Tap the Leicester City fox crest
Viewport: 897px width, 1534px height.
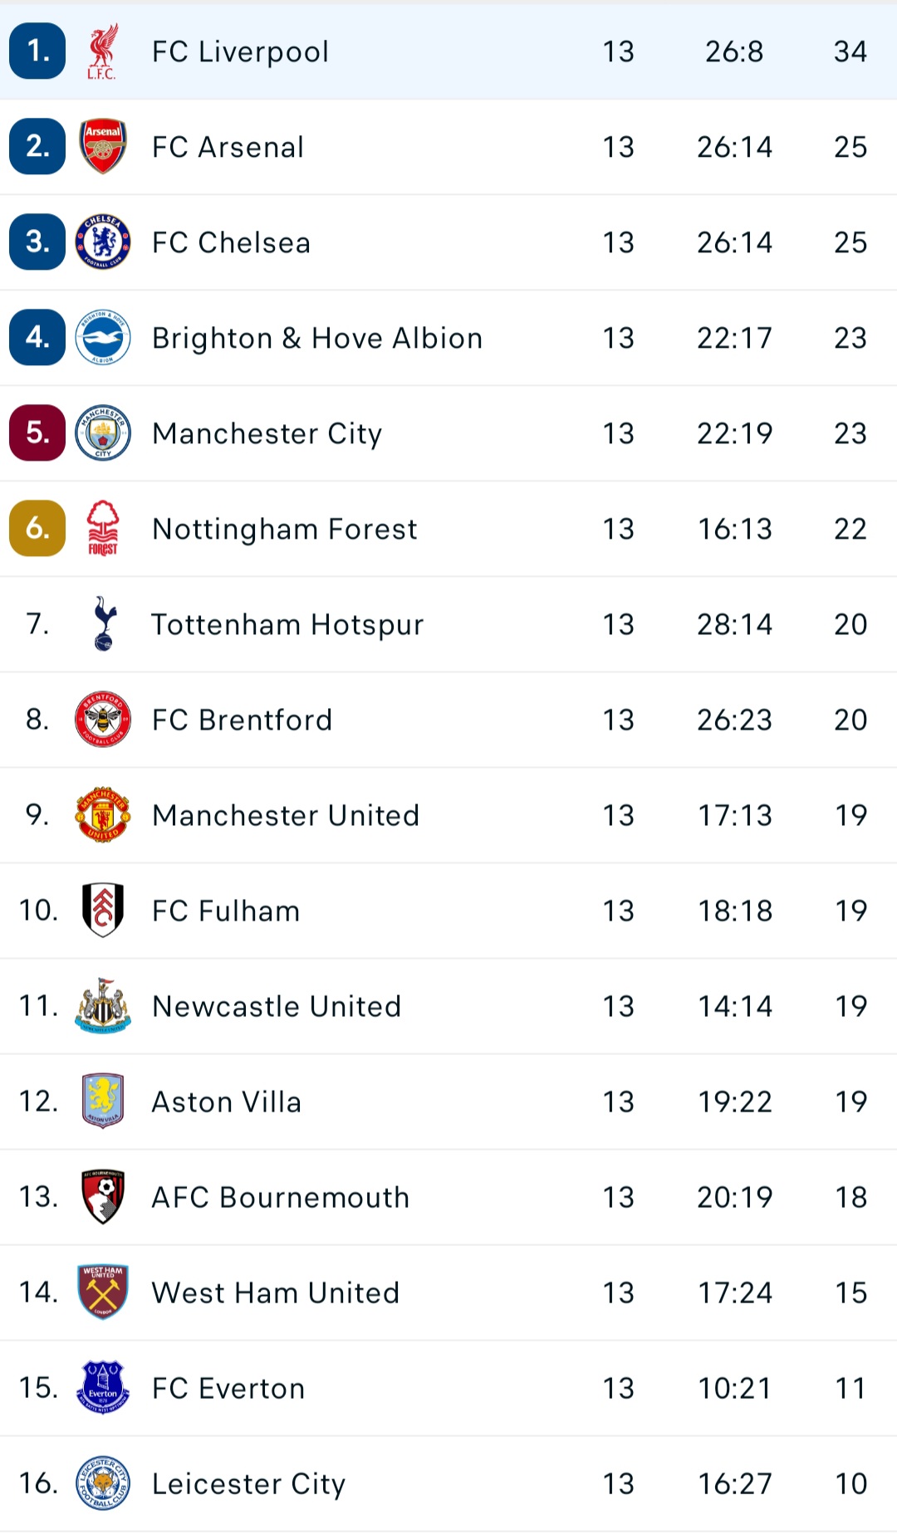pyautogui.click(x=103, y=1483)
